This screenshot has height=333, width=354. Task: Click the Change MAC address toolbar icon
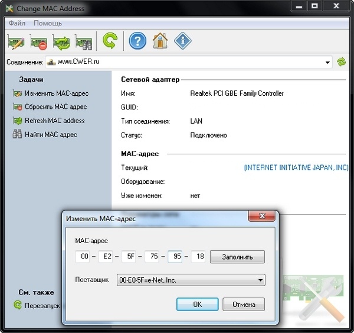click(16, 41)
